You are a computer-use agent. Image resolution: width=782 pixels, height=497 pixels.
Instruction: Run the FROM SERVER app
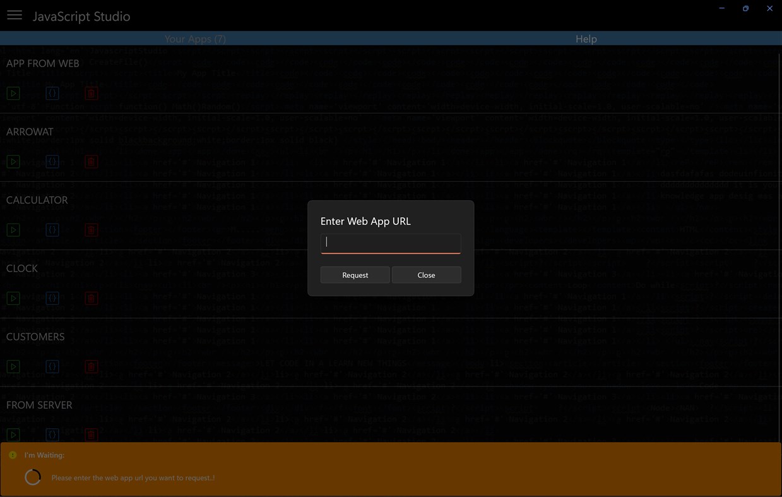coord(13,434)
